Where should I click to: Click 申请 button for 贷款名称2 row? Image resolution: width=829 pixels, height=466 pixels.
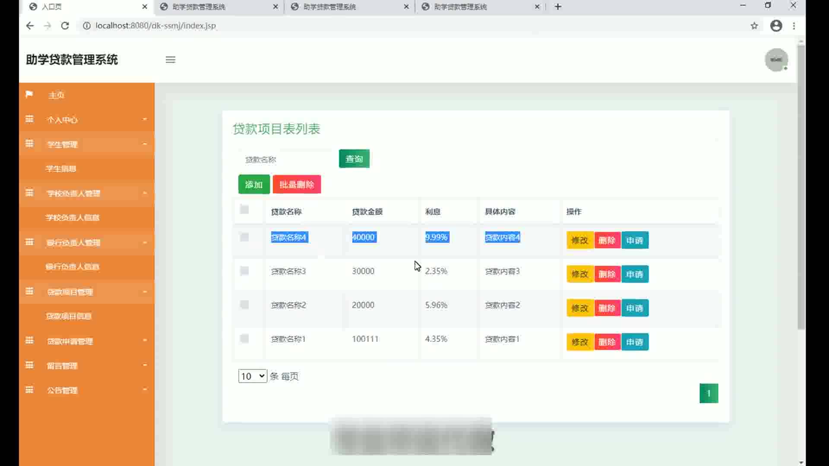(x=634, y=308)
